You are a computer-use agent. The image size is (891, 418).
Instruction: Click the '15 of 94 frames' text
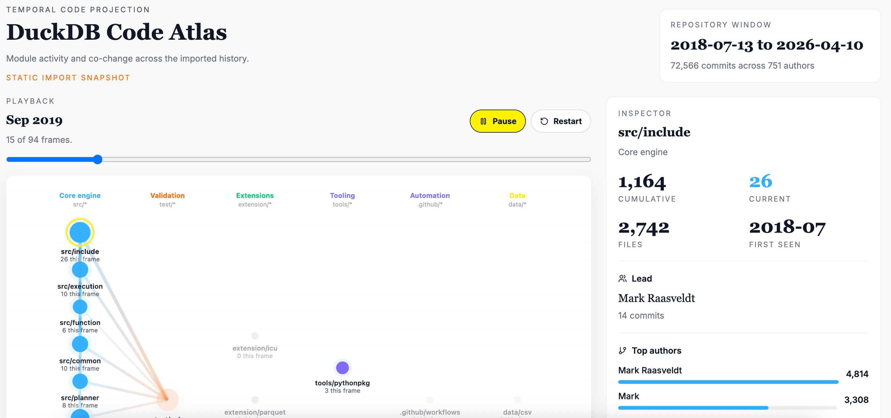click(39, 140)
